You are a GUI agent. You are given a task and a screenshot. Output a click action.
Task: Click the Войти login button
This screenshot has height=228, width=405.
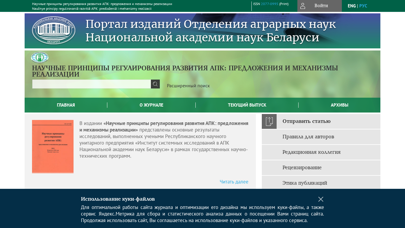click(320, 6)
